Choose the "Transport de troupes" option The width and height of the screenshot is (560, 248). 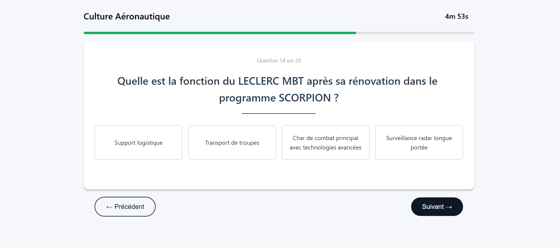pyautogui.click(x=232, y=143)
